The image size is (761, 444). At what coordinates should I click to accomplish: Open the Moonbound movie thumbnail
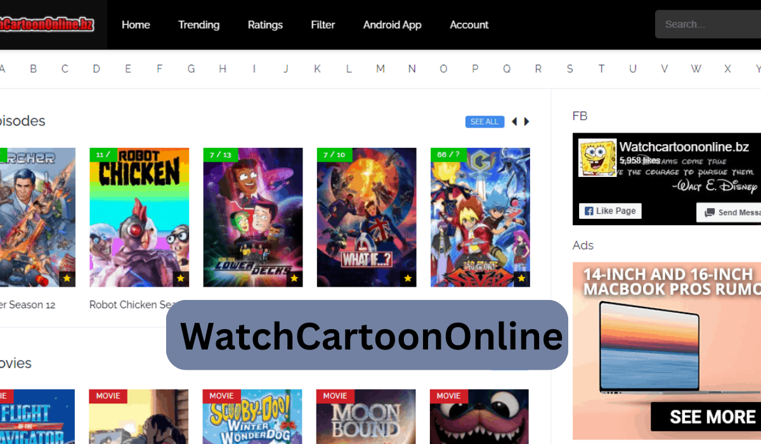point(366,416)
